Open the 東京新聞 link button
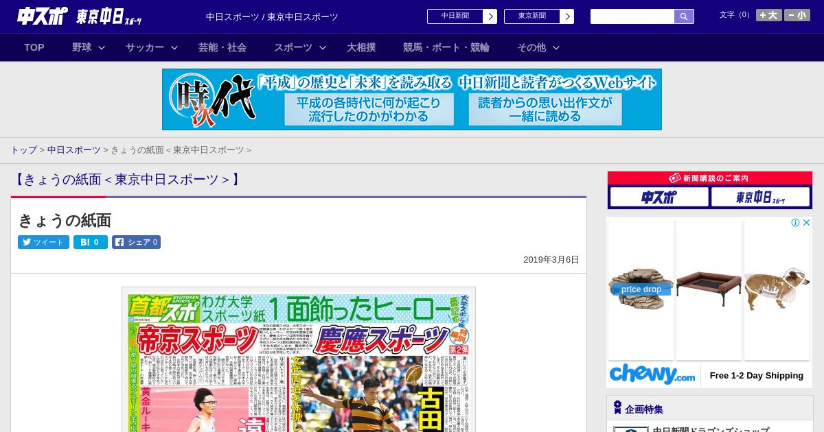Screen dimensions: 824x432 pos(532,16)
